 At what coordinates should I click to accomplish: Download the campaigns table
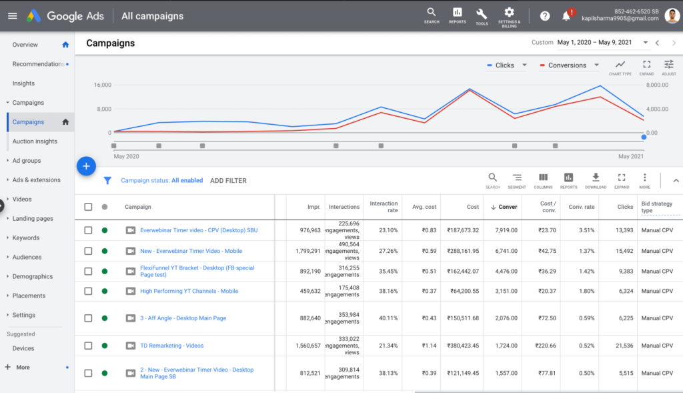tap(595, 180)
